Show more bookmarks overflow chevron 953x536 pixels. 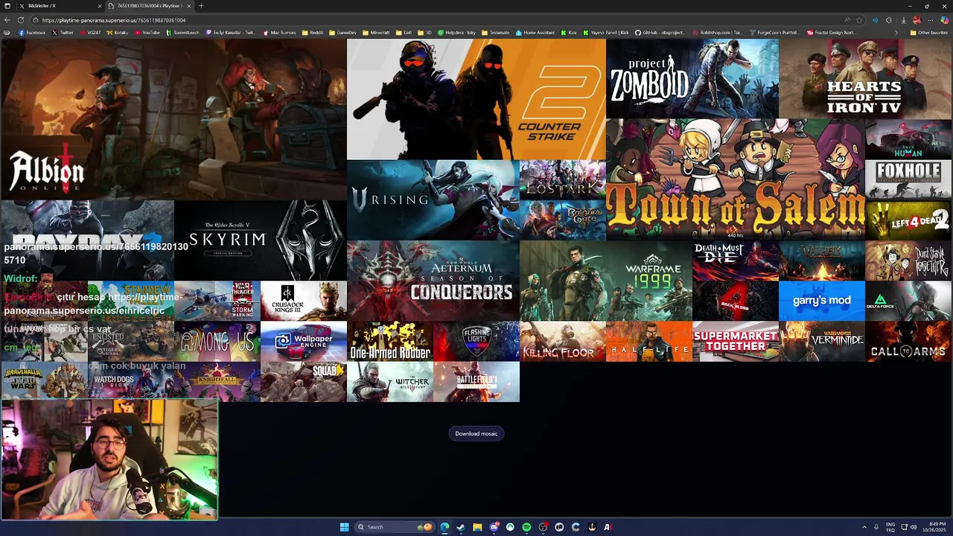[x=896, y=33]
